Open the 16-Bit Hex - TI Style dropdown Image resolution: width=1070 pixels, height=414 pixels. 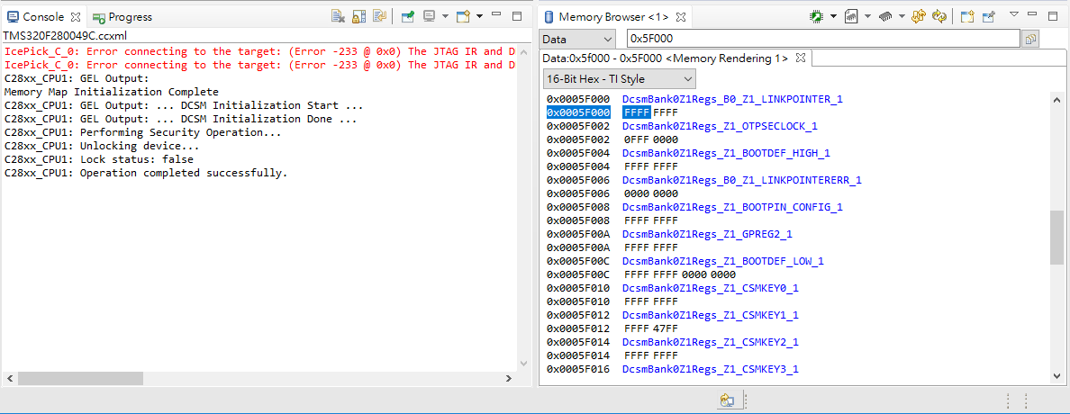click(x=619, y=79)
